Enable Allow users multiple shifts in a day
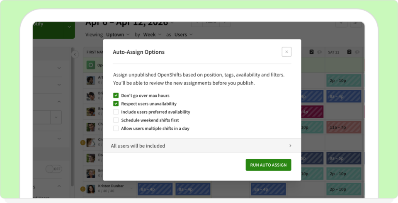The width and height of the screenshot is (398, 203). [116, 129]
